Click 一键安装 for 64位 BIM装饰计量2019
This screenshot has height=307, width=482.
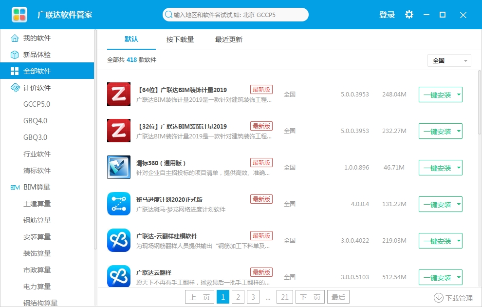[437, 95]
